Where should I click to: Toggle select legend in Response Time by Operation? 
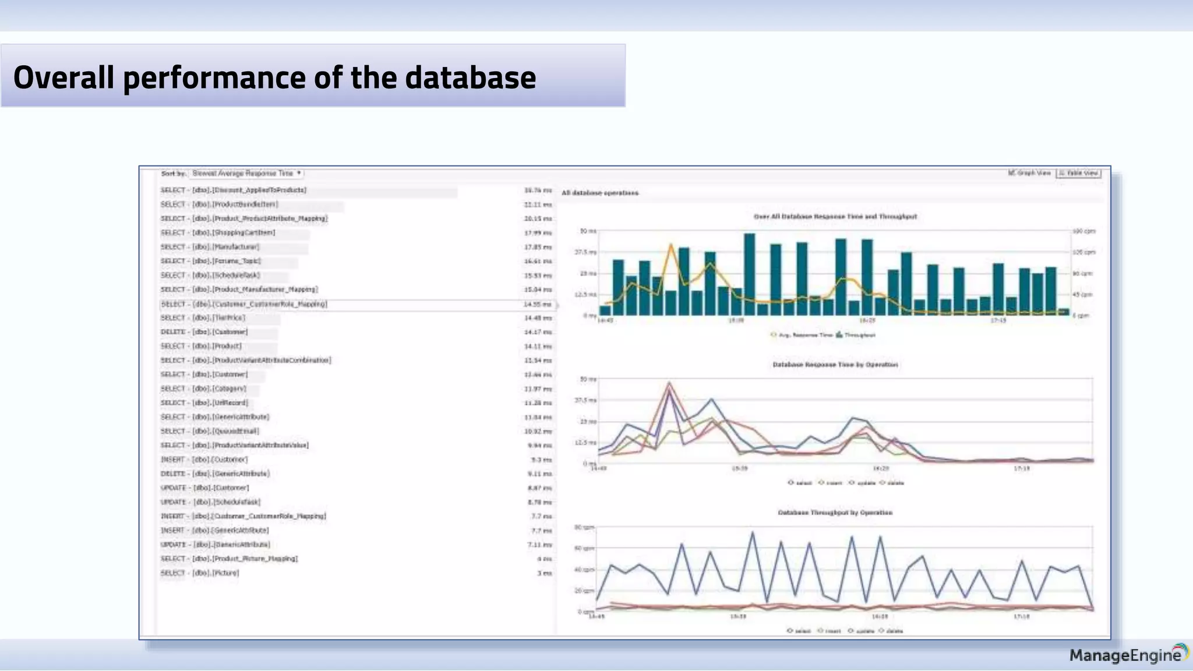click(x=800, y=483)
